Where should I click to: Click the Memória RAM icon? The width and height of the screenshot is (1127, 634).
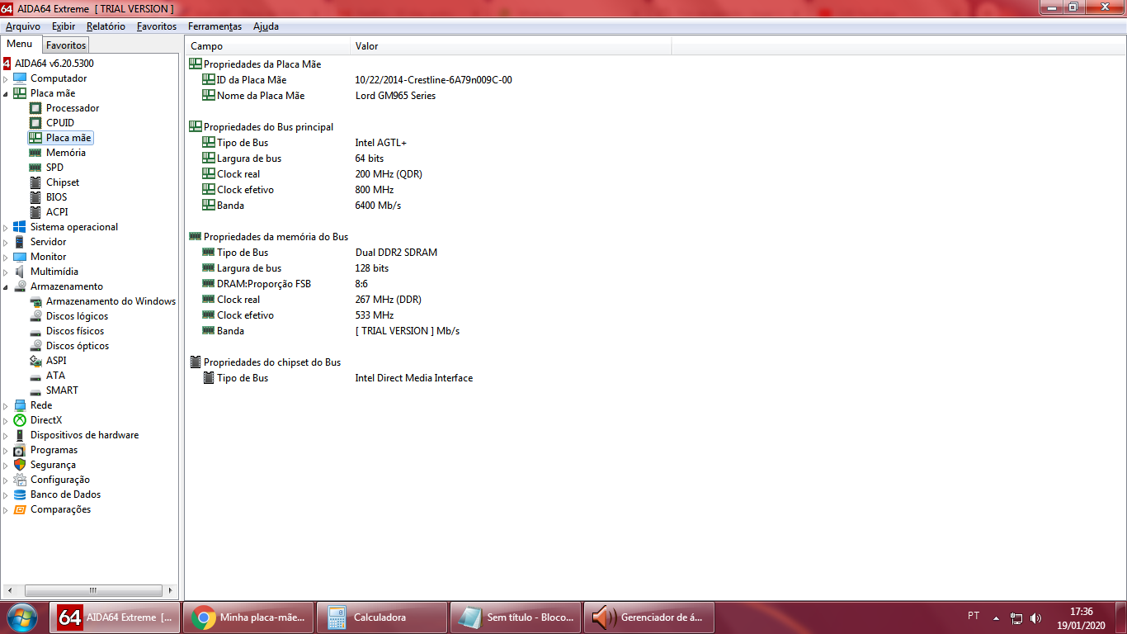35,153
